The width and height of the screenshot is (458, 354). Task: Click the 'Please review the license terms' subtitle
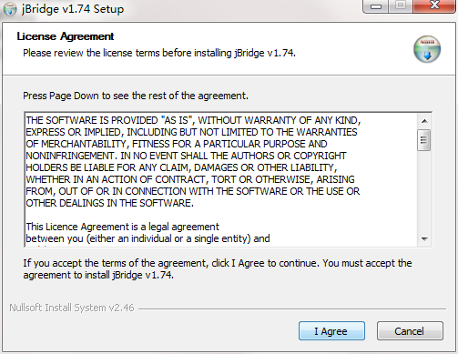click(159, 53)
